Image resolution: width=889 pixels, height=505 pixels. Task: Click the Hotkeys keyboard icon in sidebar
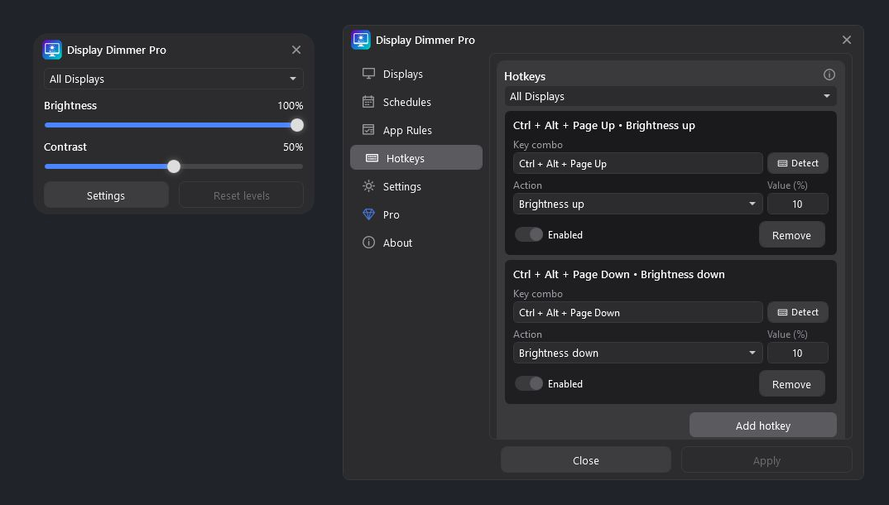point(372,158)
